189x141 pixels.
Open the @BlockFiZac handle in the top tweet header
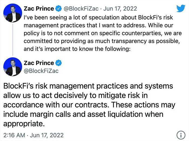pos(81,9)
